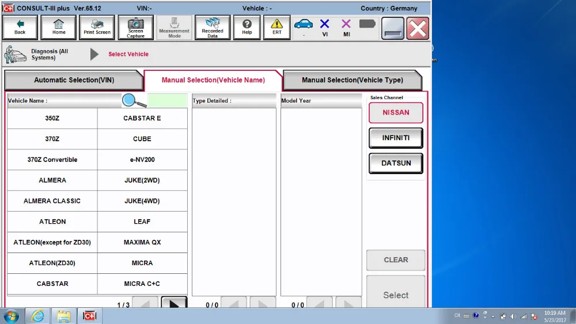Viewport: 576px width, 324px height.
Task: Click the magnifier search icon
Action: click(134, 100)
